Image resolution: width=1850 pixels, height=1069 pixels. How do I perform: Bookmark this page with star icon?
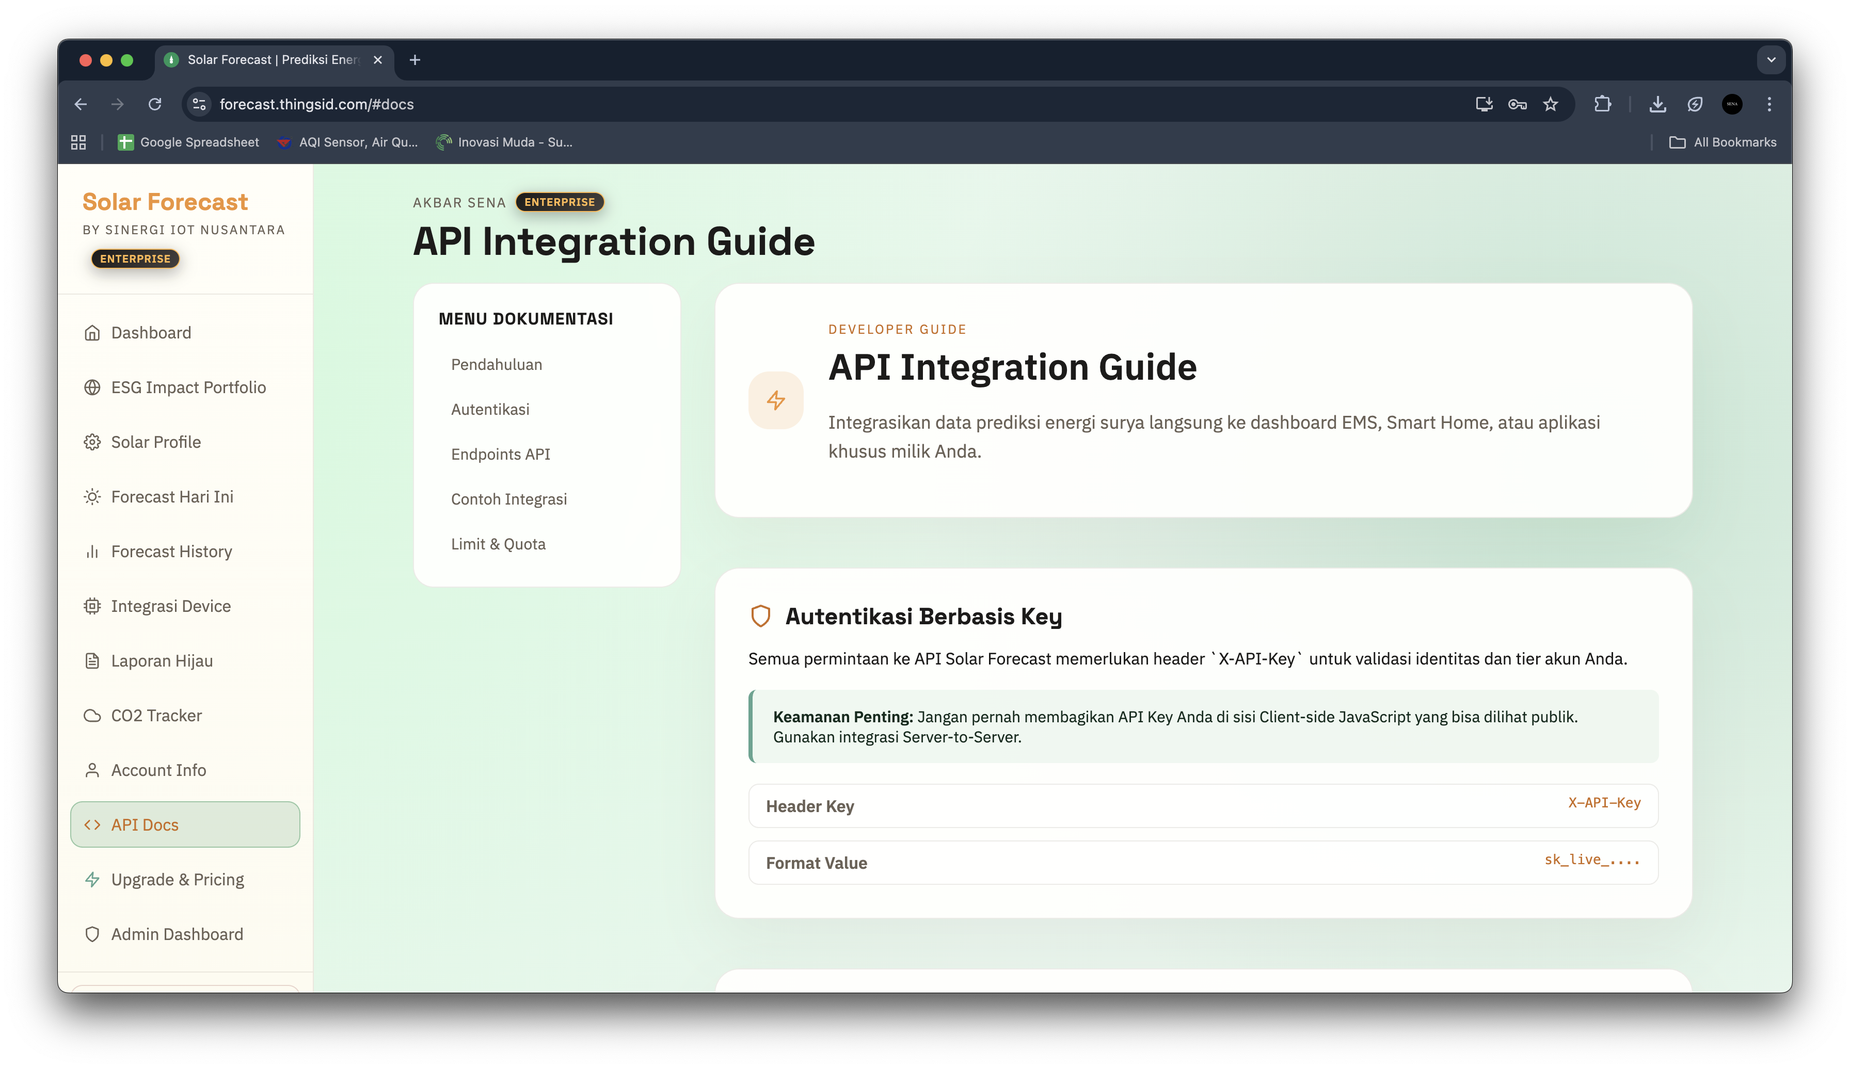tap(1550, 104)
